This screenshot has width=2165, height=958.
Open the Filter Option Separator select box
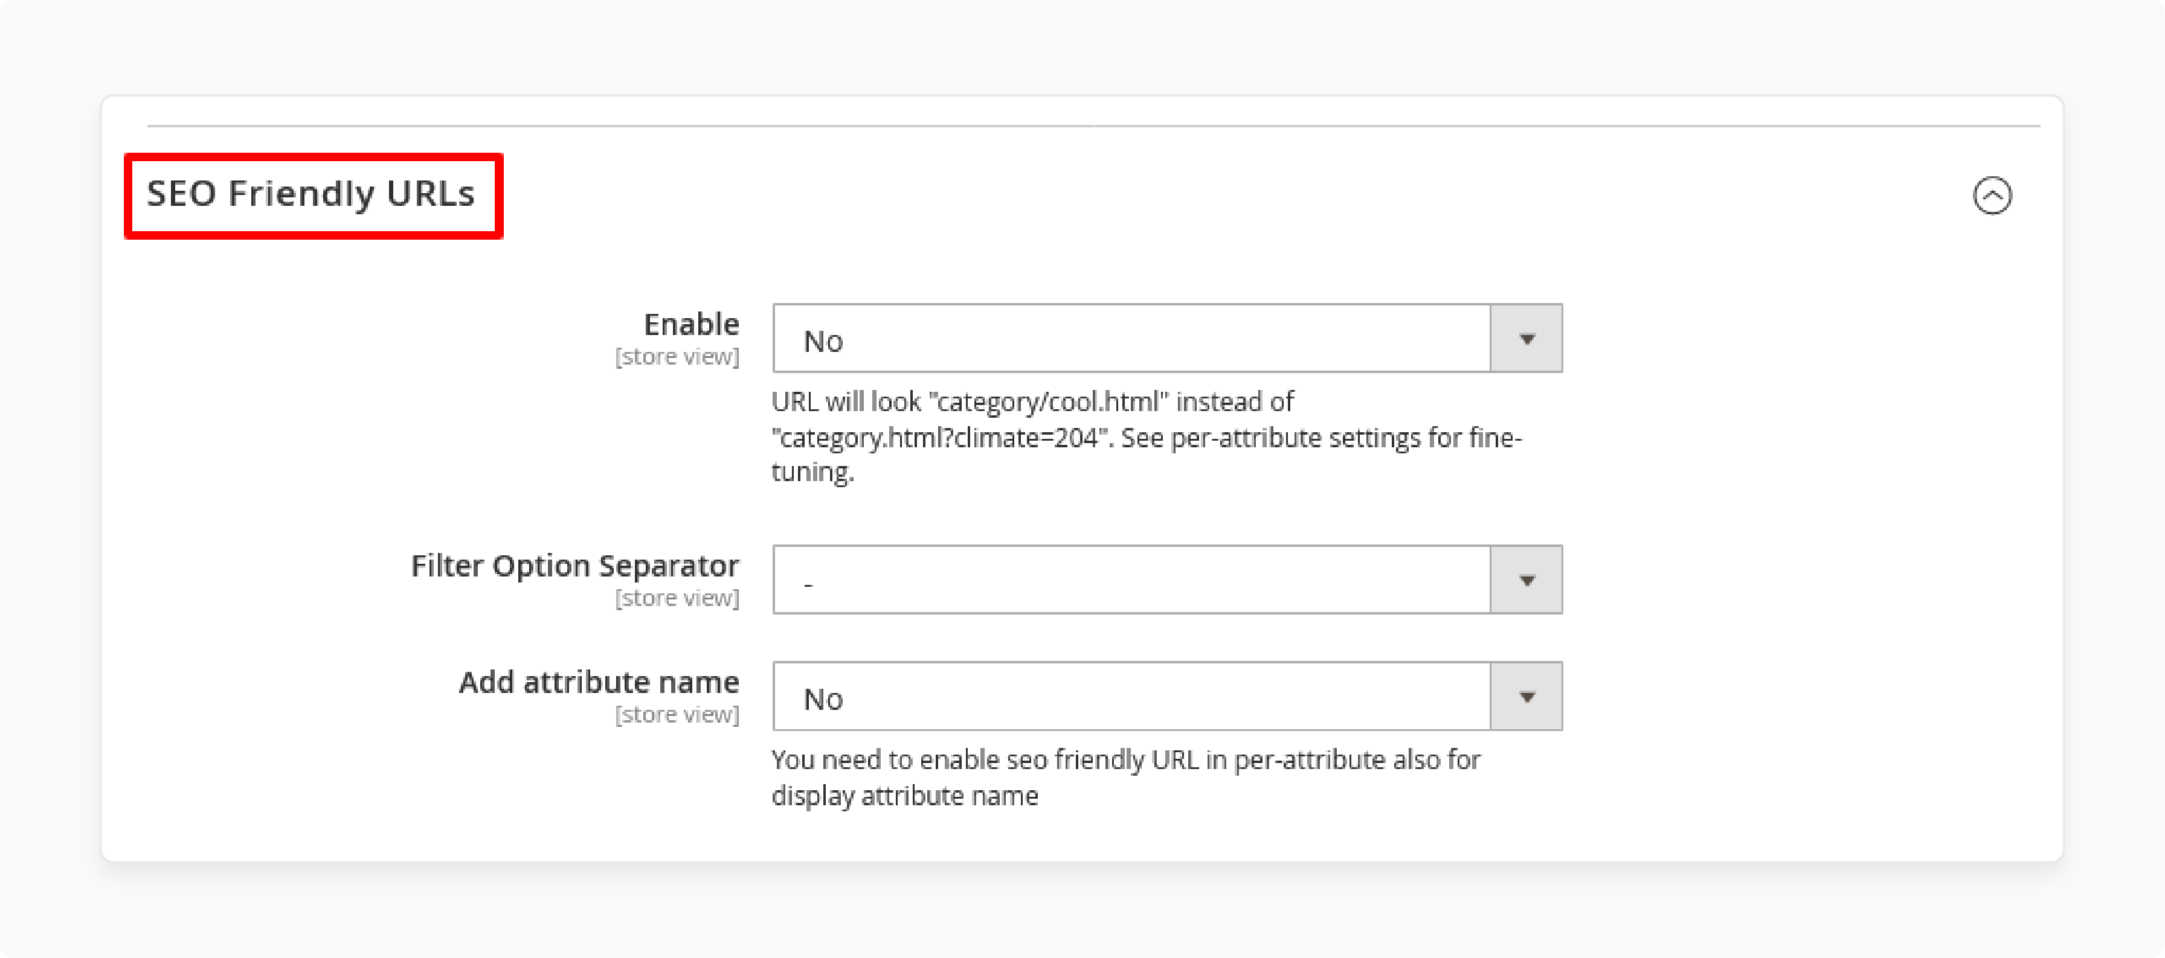coord(1168,580)
